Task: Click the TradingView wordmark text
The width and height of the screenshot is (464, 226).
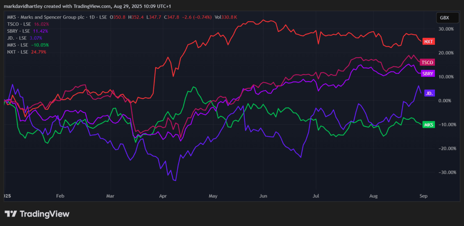Action: [x=44, y=214]
